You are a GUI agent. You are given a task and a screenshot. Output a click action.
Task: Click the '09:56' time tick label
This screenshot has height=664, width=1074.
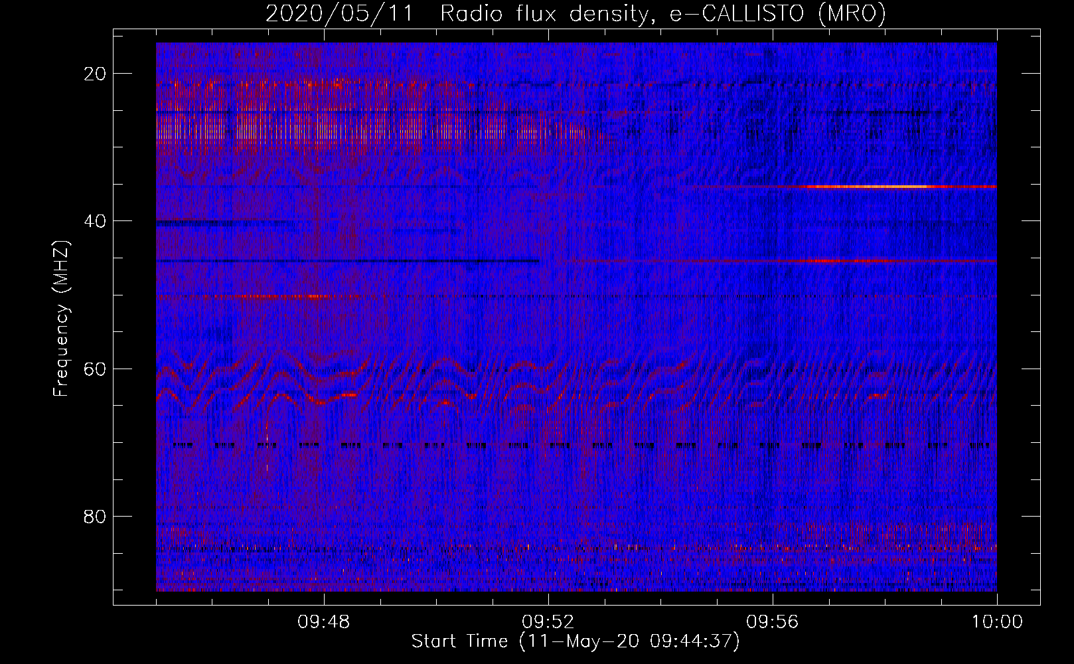(773, 622)
